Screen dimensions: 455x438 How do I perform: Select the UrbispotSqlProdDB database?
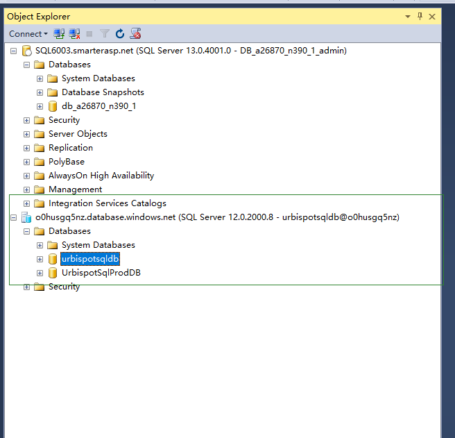coord(101,273)
